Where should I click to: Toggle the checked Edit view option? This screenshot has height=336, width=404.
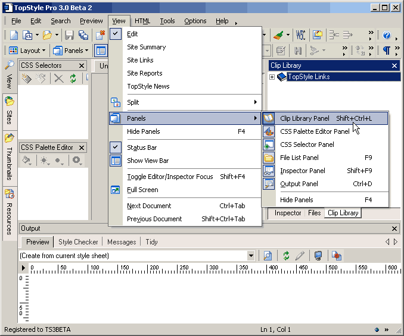click(132, 34)
